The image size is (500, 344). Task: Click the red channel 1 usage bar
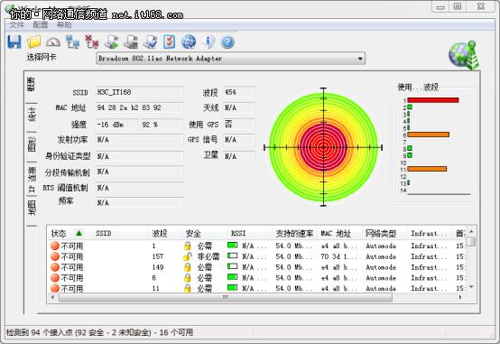pyautogui.click(x=432, y=100)
